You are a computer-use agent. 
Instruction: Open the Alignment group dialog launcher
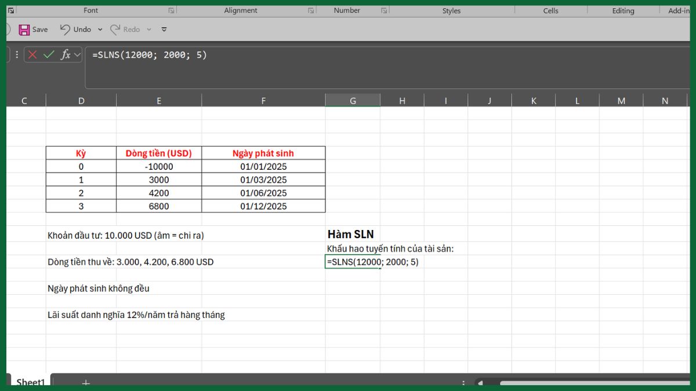coord(311,10)
